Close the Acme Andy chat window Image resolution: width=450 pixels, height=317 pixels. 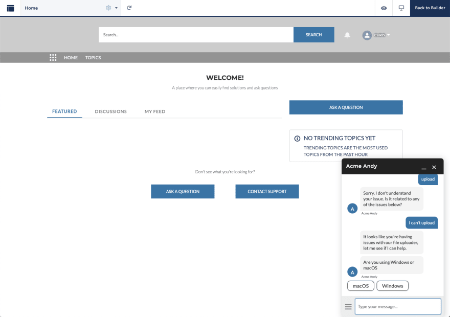click(434, 167)
